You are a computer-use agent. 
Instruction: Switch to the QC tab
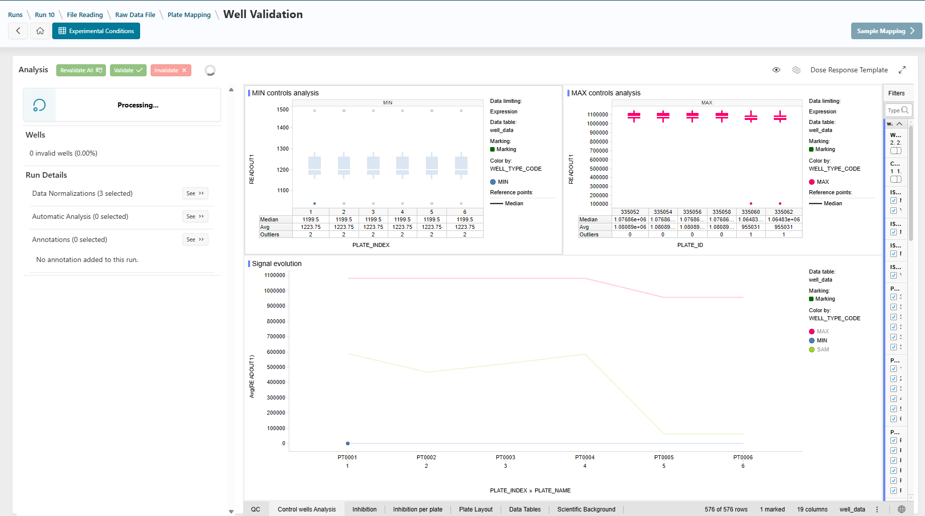pyautogui.click(x=256, y=509)
